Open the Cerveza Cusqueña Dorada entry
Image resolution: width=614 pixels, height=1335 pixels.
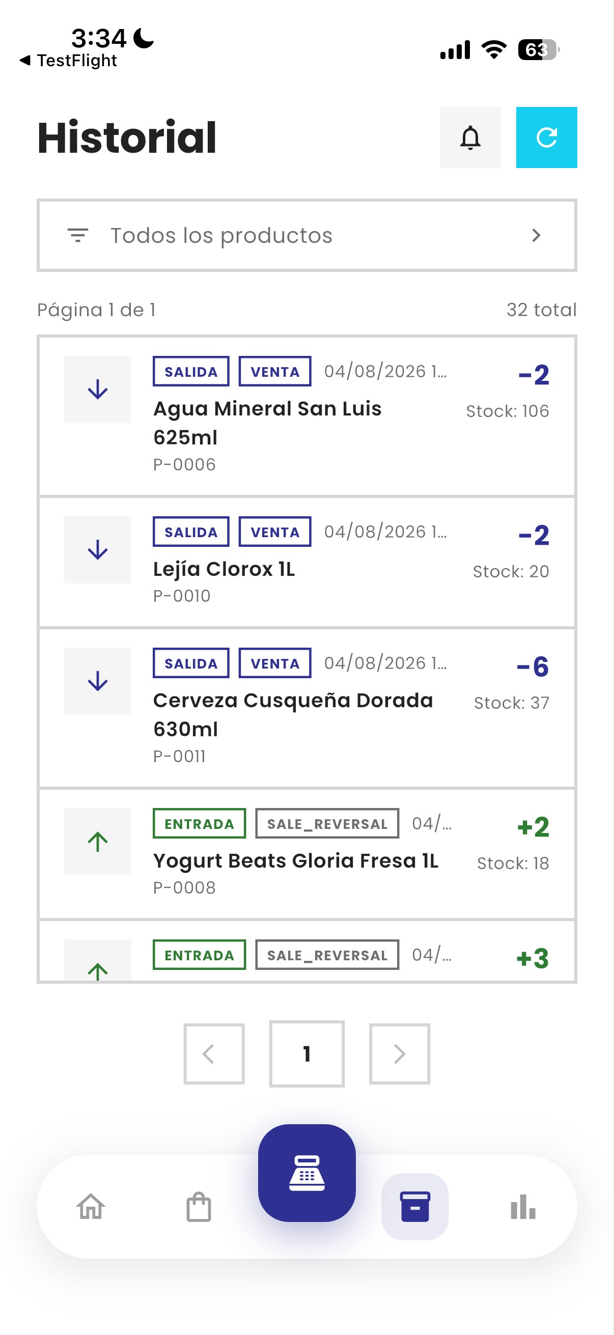tap(306, 708)
